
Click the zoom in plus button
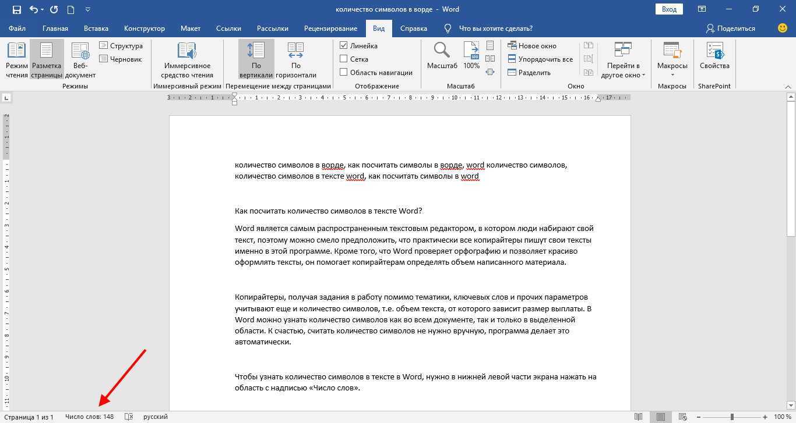pos(765,417)
